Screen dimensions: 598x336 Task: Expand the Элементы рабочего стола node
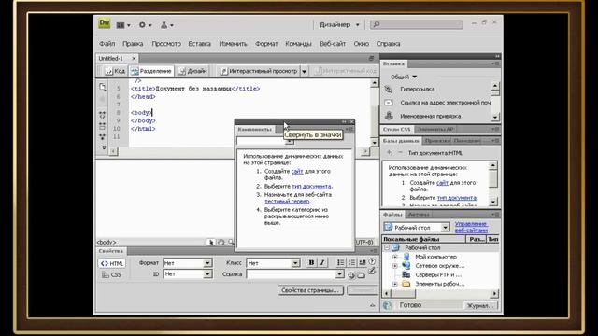coord(395,284)
